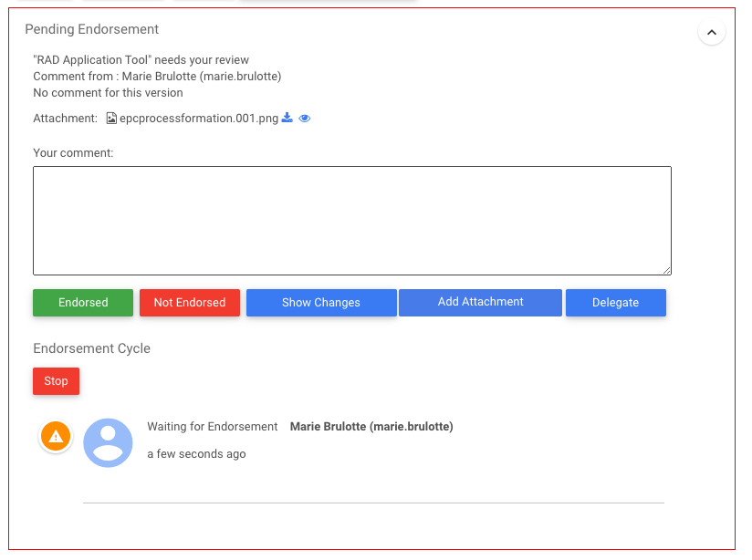
Task: Click Marie Brulotte's avatar icon
Action: click(108, 442)
